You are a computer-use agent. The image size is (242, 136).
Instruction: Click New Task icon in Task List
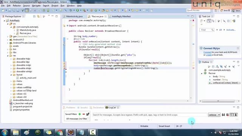[201, 21]
